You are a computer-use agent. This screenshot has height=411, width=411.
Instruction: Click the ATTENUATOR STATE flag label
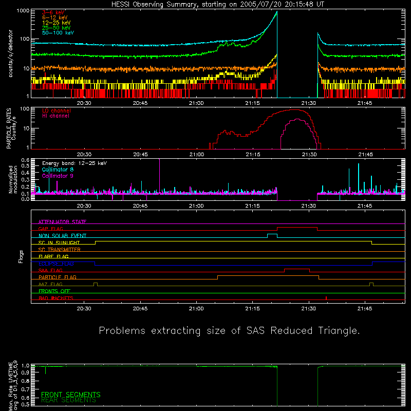coord(62,222)
